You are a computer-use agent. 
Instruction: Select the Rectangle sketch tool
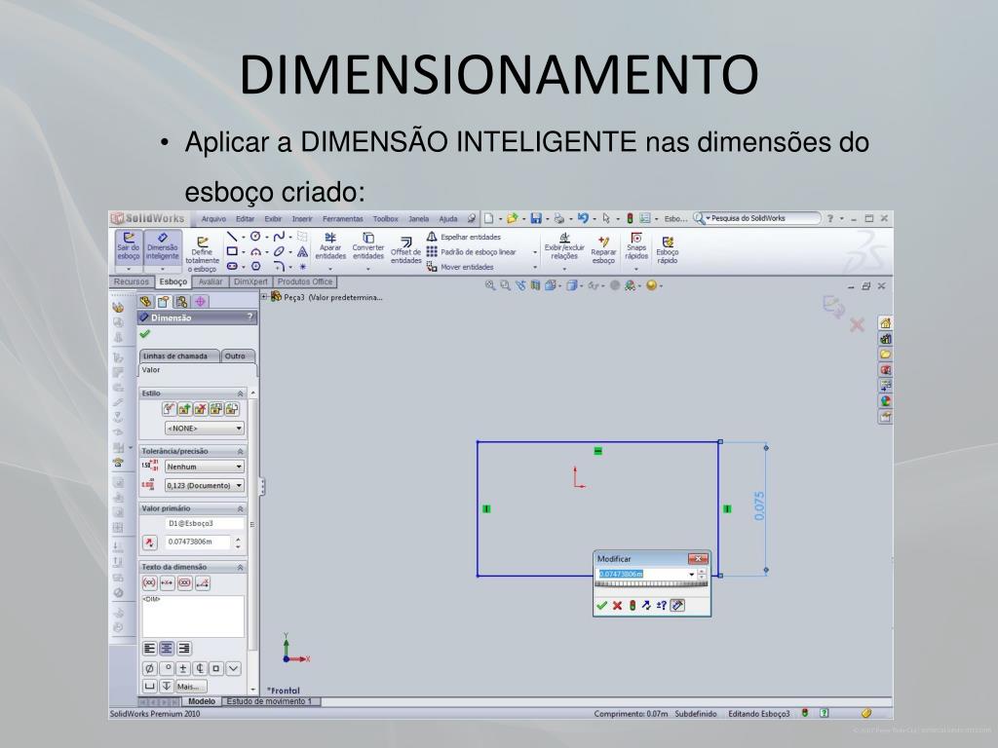tap(232, 251)
